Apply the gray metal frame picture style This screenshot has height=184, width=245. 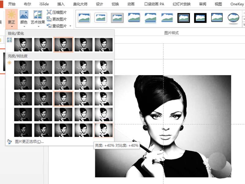117,18
